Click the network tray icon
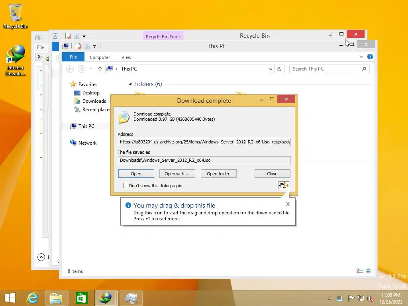This screenshot has width=408, height=306. (x=361, y=298)
